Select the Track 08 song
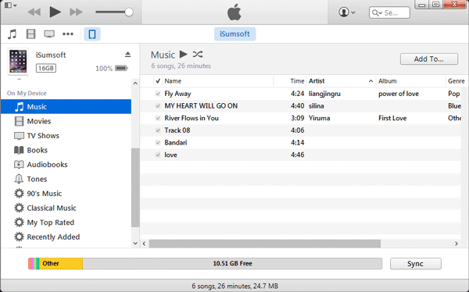This screenshot has width=469, height=292. (x=177, y=130)
